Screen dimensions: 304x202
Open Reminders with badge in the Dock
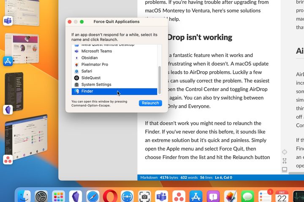265,197
